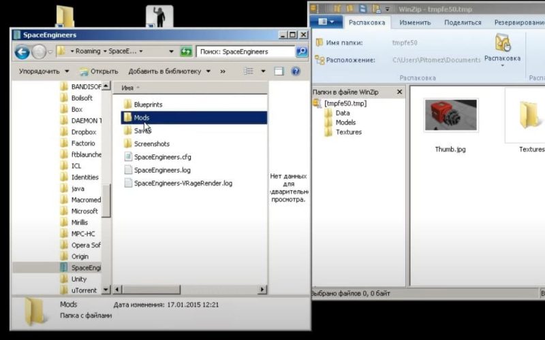545x340 pixels.
Task: Click the Открыть button in Explorer toolbar
Action: (x=99, y=71)
